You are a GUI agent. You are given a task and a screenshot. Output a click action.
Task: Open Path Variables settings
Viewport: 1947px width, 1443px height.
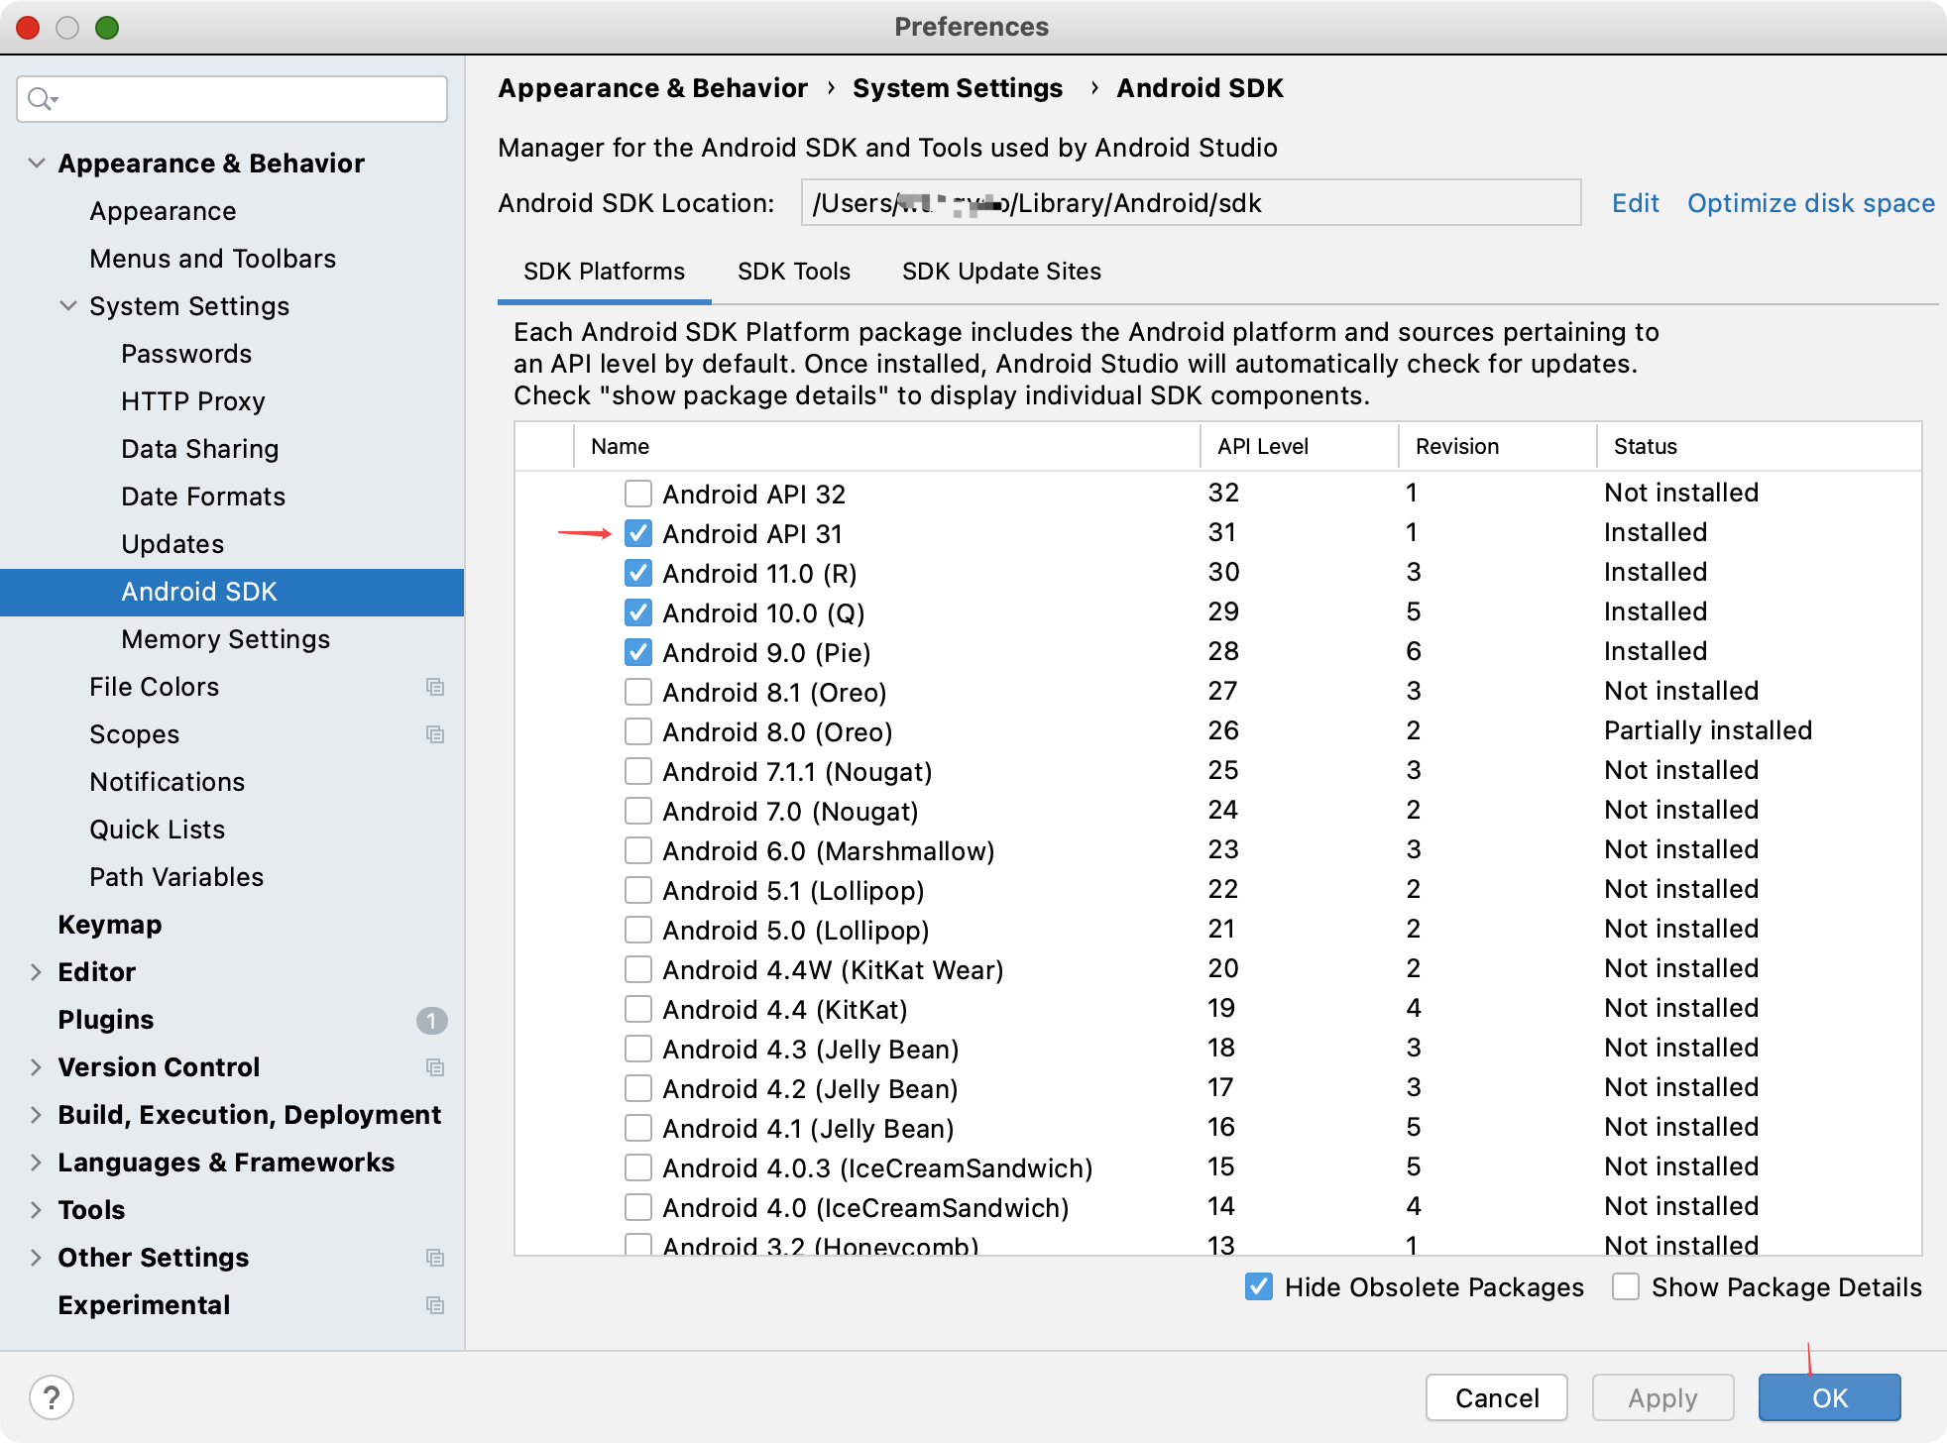[x=176, y=877]
